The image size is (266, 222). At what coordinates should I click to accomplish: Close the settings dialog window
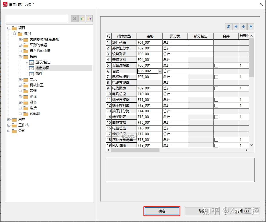261,4
